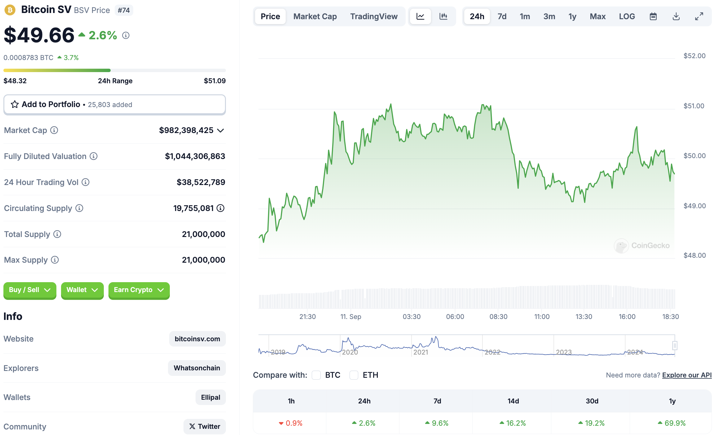Expand the Market Cap value chevron
The width and height of the screenshot is (714, 435).
(x=220, y=131)
